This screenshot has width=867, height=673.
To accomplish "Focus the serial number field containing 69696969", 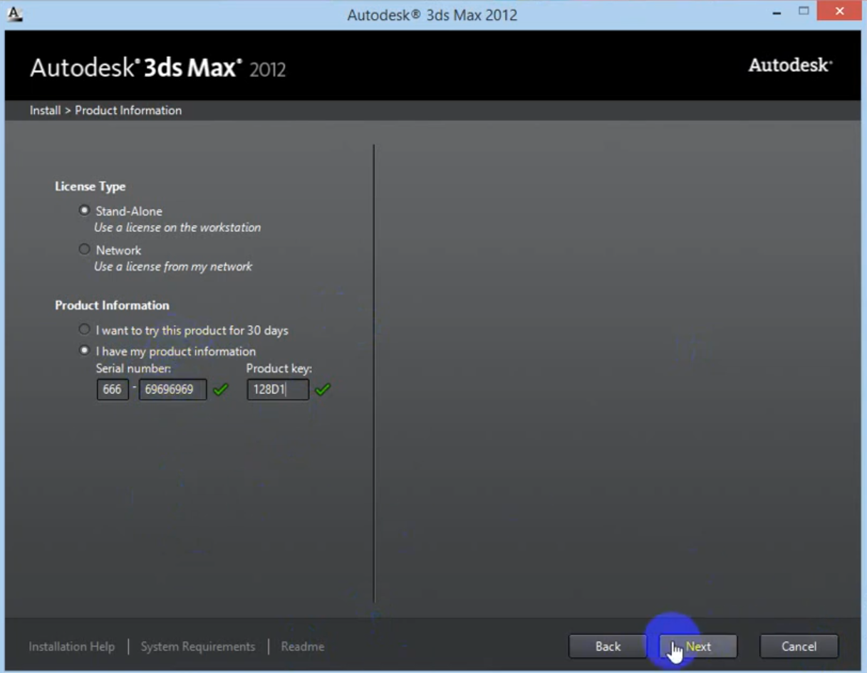I will click(x=172, y=390).
